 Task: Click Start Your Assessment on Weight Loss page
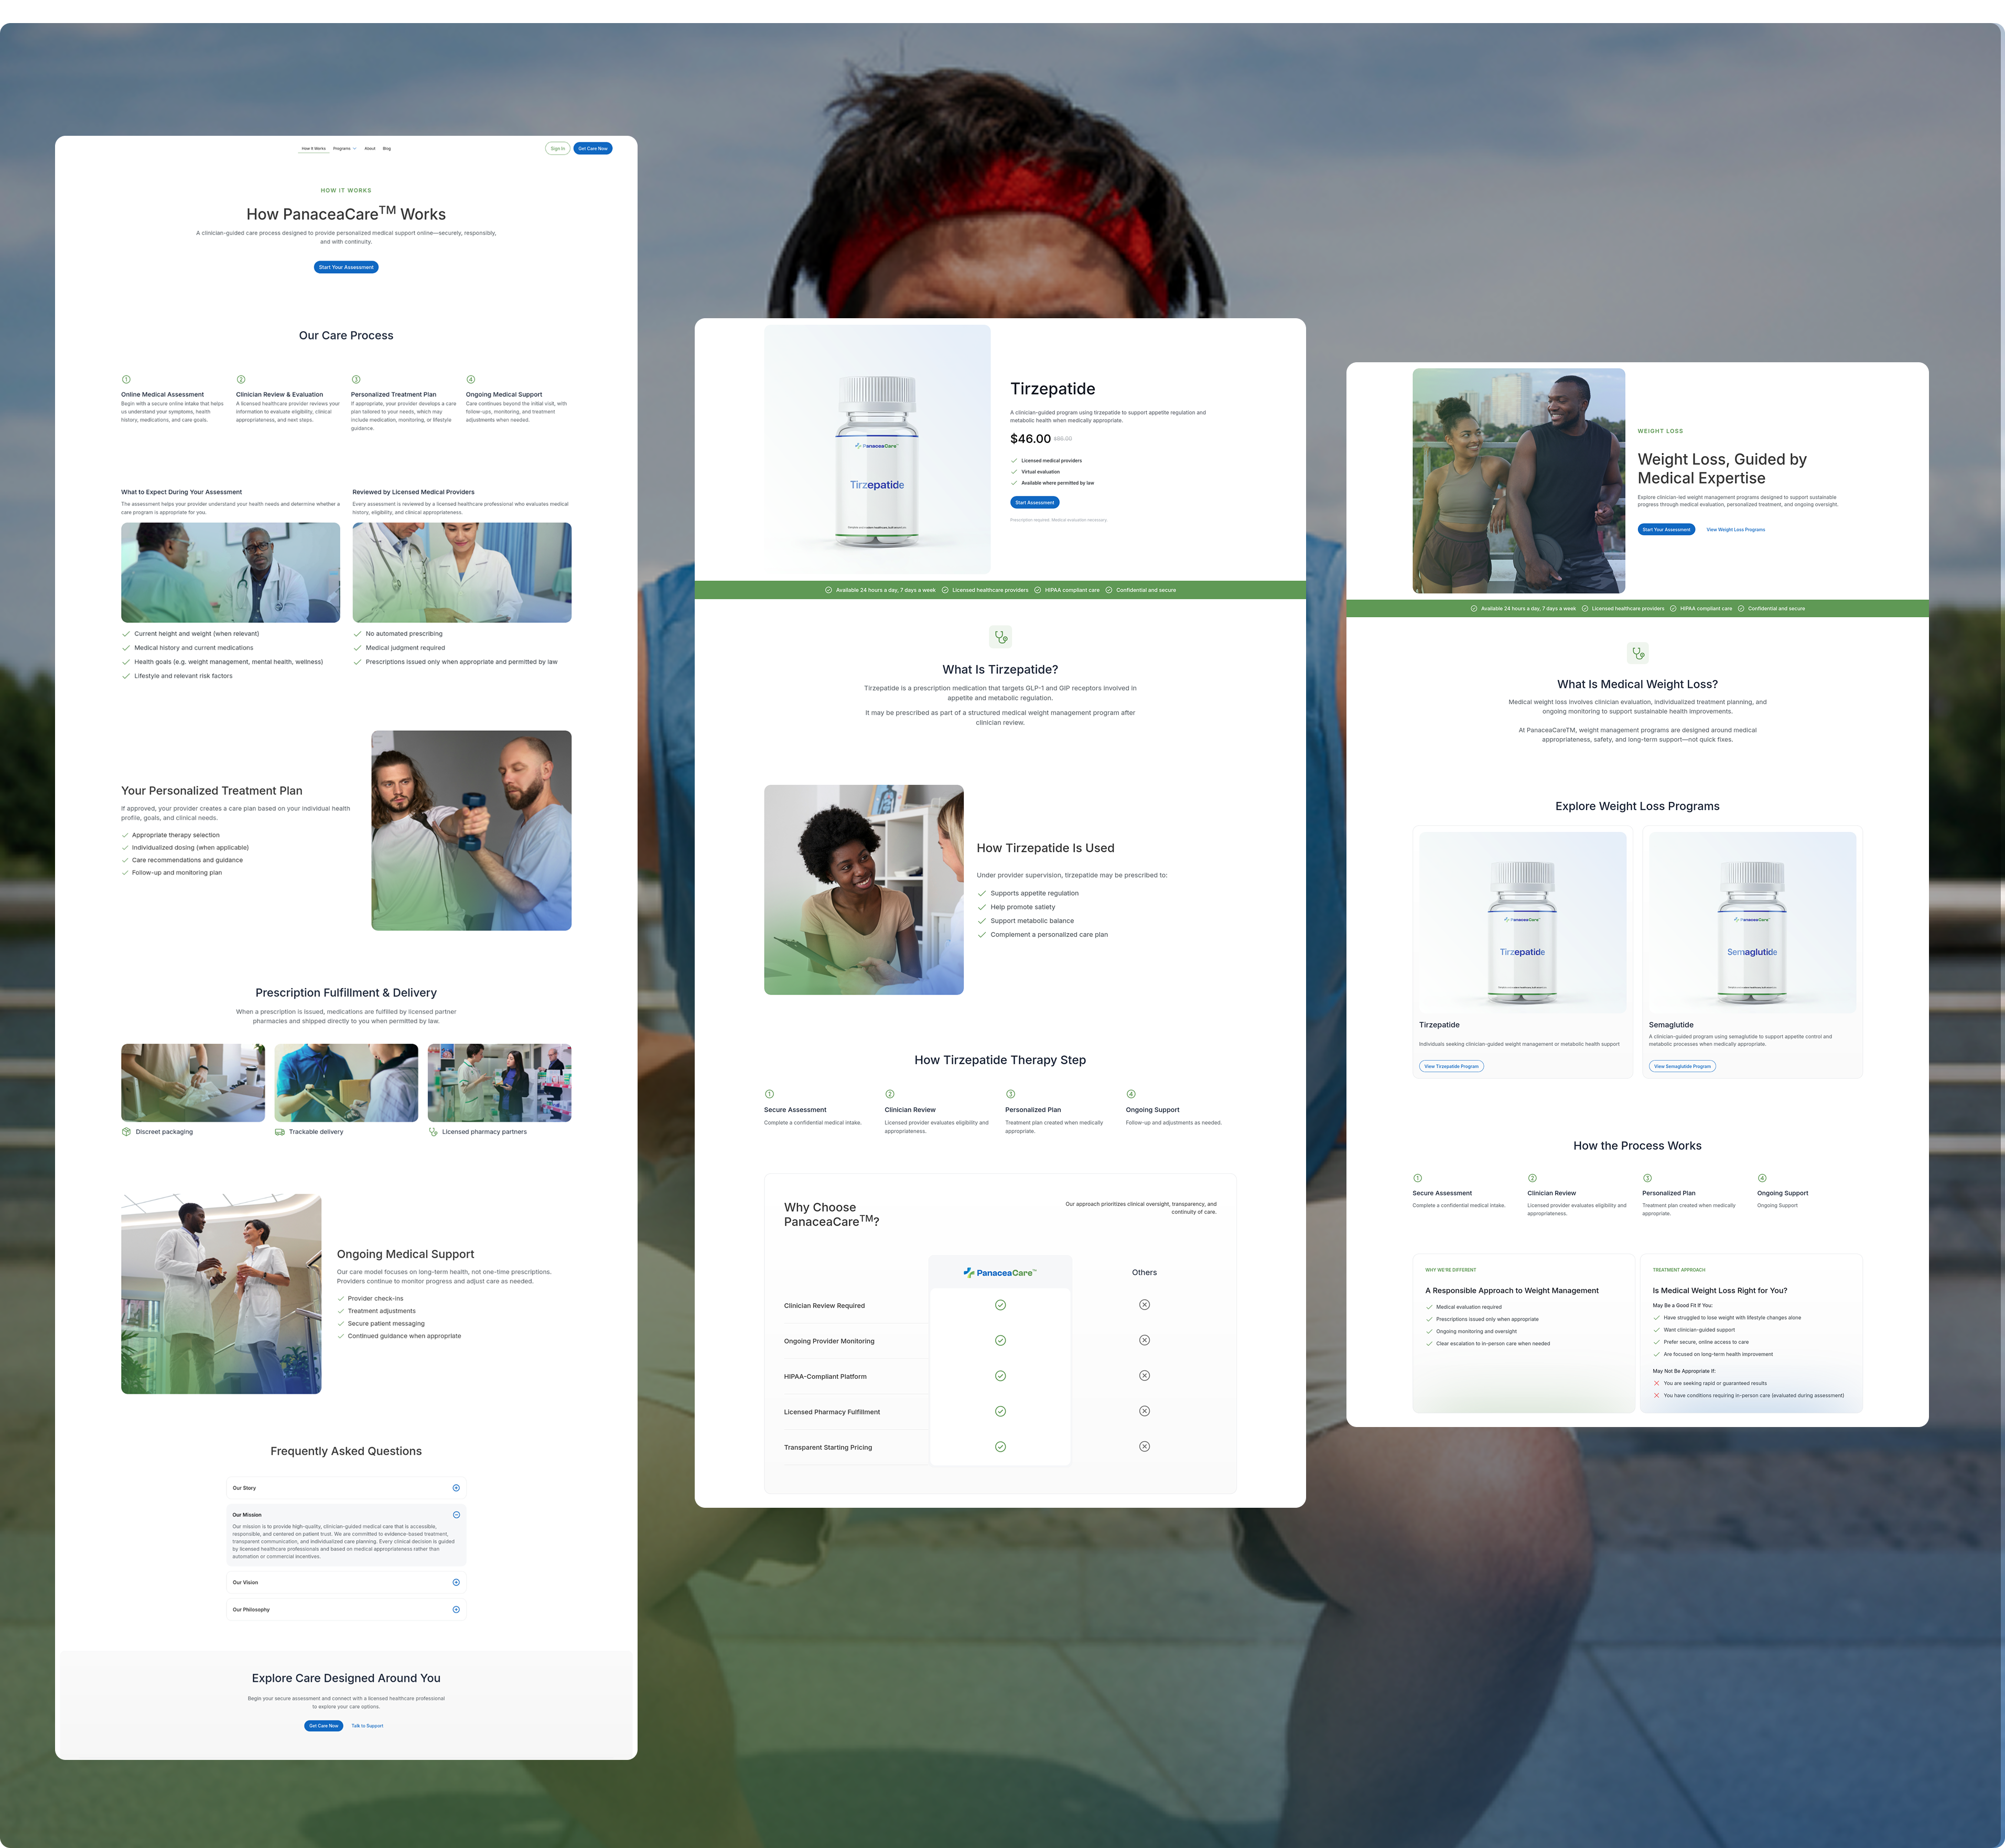(1666, 530)
